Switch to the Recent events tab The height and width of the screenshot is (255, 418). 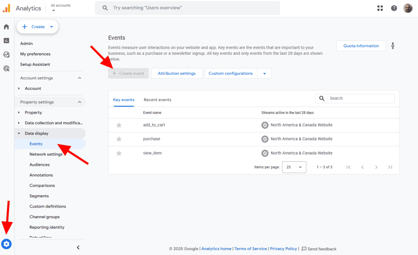158,100
